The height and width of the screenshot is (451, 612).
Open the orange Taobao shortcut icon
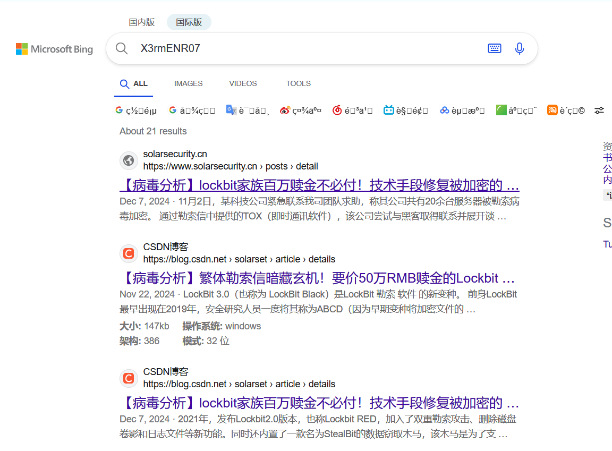click(552, 110)
